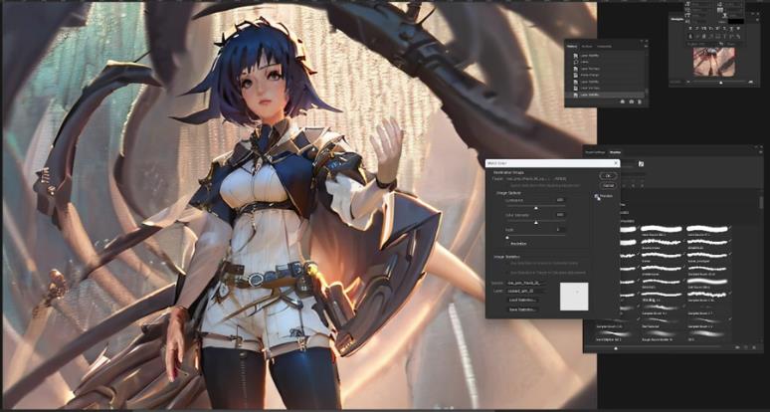This screenshot has width=770, height=412.
Task: Click Navigator zoom in icon
Action: click(751, 82)
